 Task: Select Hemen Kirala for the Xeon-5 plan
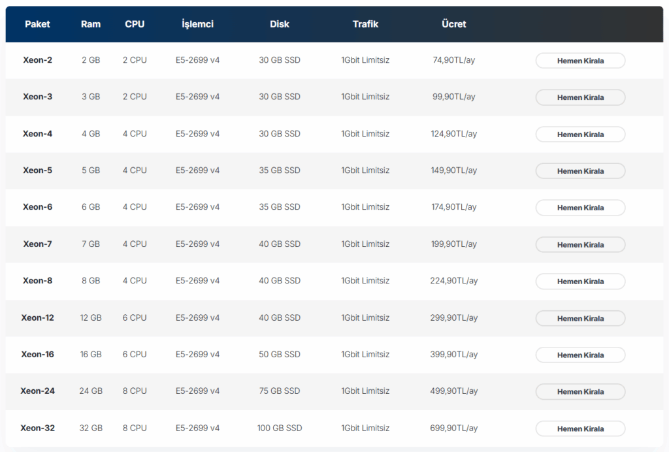(x=580, y=171)
